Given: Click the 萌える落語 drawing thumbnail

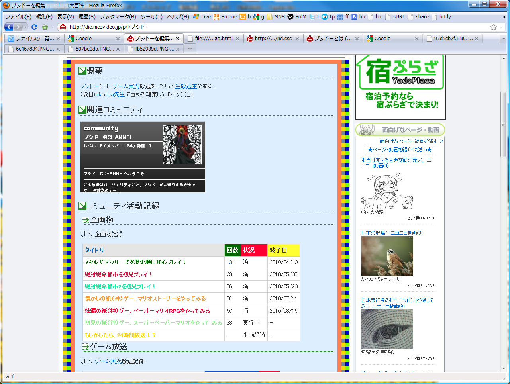Looking at the screenshot, I should 387,190.
